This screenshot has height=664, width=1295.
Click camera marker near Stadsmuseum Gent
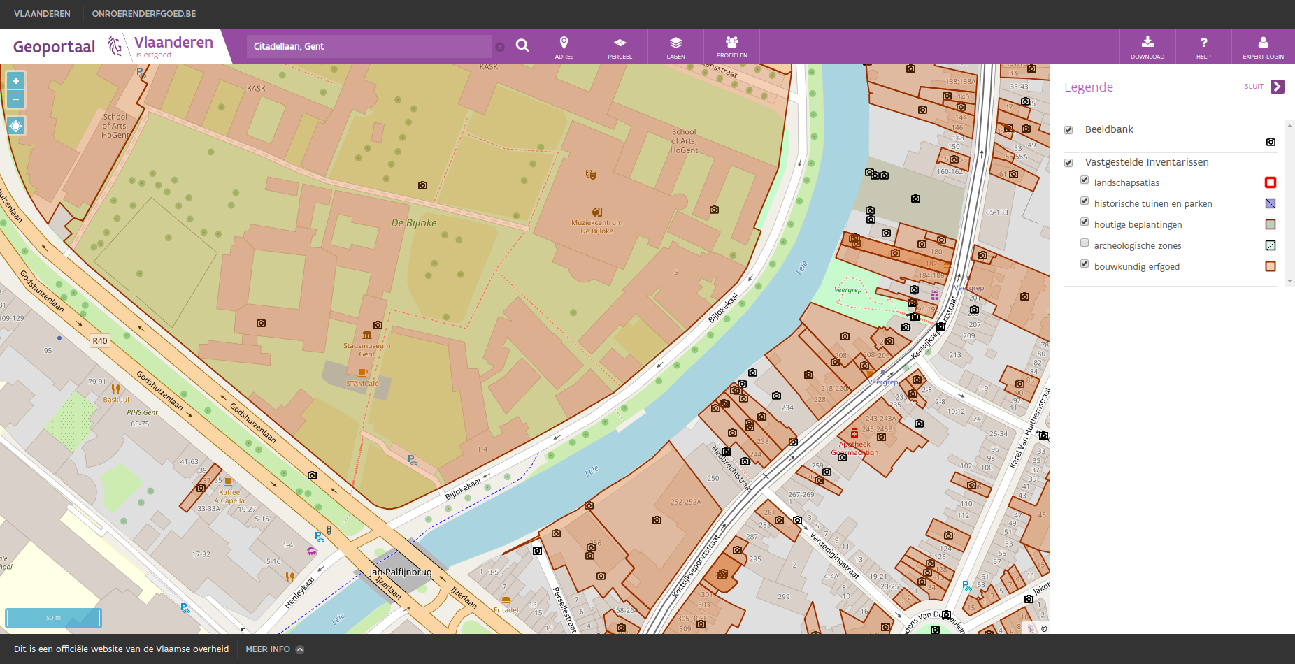pos(378,325)
